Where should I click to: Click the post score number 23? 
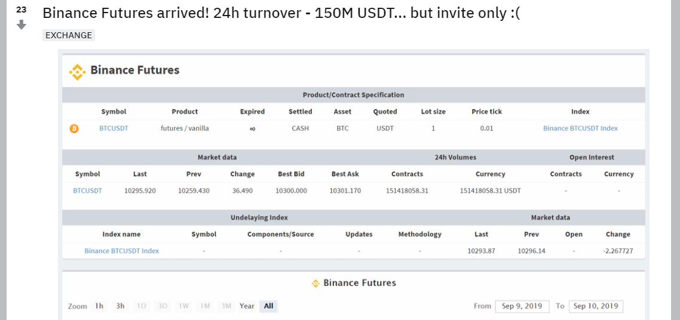(x=22, y=10)
